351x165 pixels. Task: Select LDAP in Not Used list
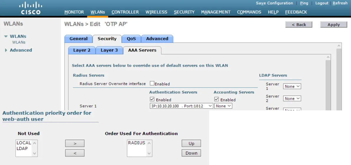[x=22, y=148]
